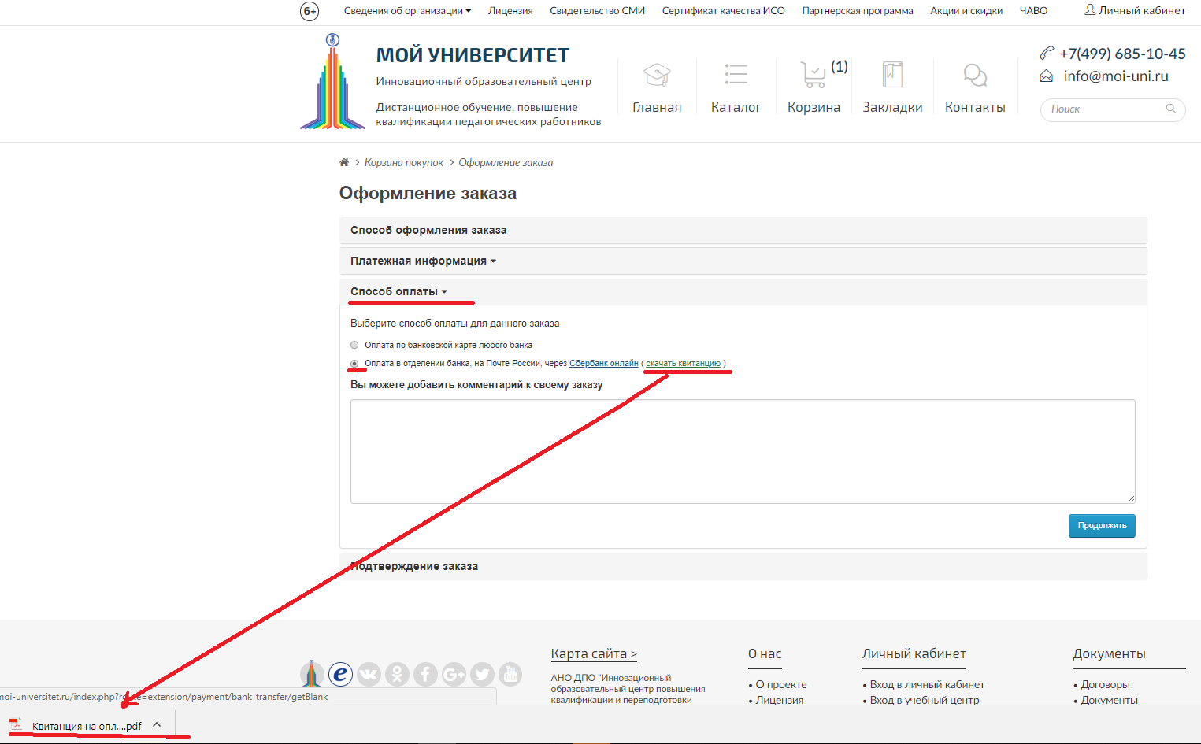Open the Корзина shopping cart icon
Screen dimensions: 1201x744
click(813, 76)
